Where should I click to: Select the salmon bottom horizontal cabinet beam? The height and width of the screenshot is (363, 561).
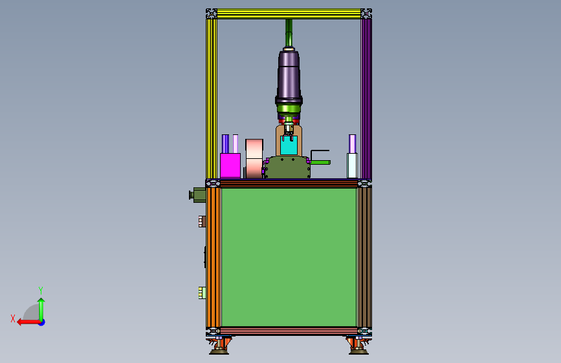pyautogui.click(x=289, y=331)
